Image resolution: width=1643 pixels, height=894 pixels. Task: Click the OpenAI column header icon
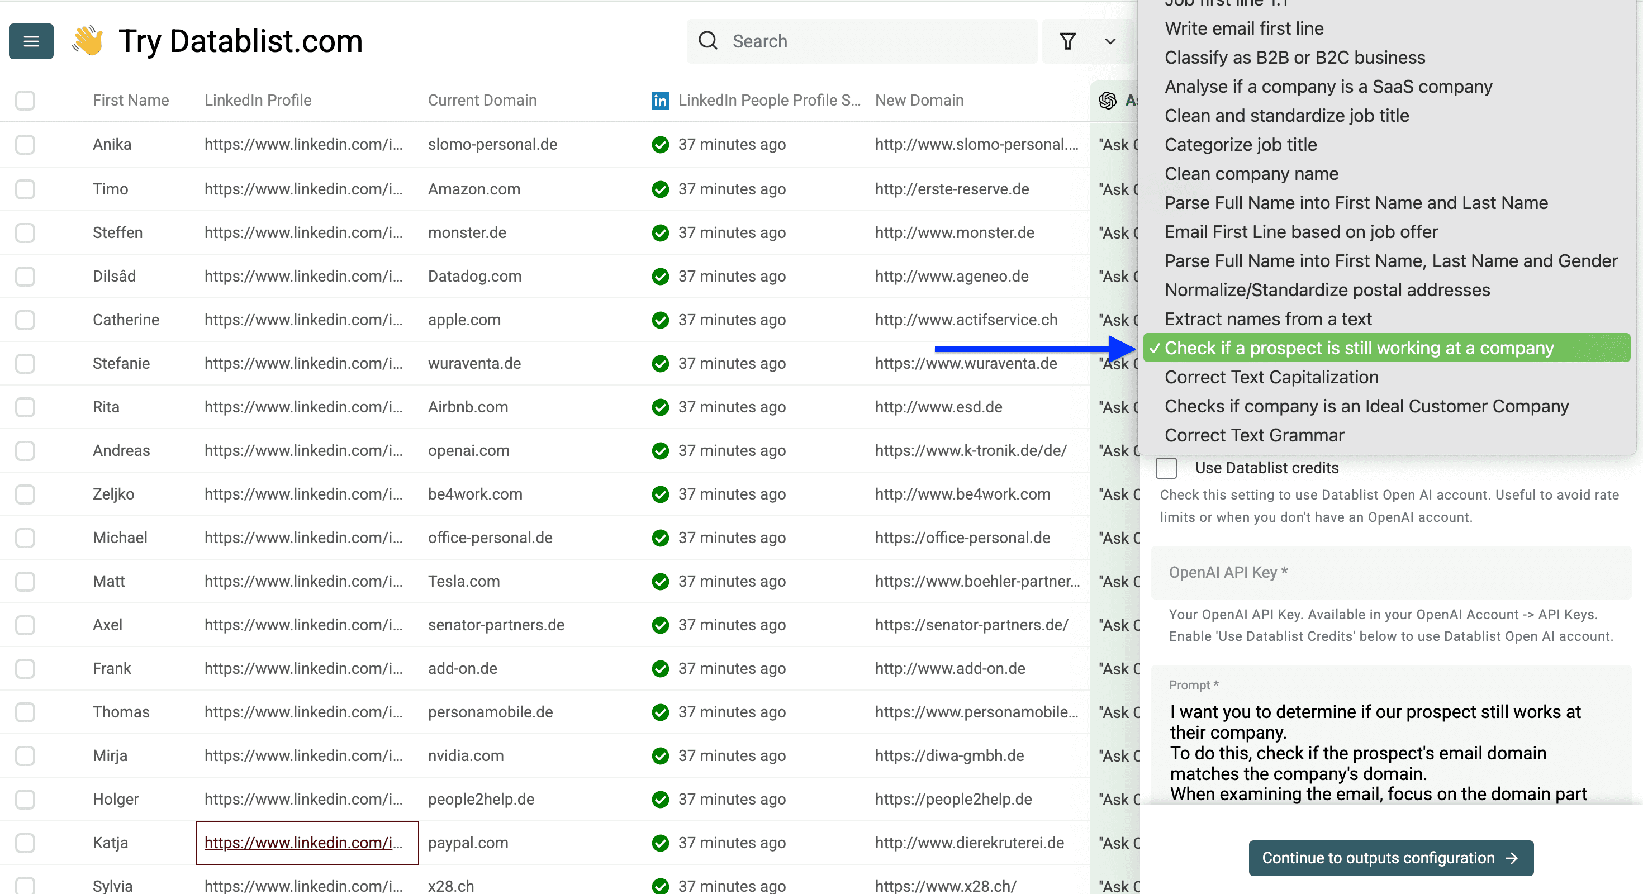tap(1108, 100)
